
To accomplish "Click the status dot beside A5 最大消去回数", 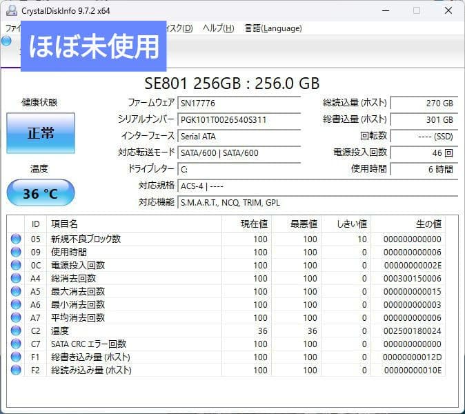I will [x=16, y=291].
